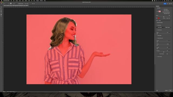Open the View mode thumbnail dropdown

(160, 11)
